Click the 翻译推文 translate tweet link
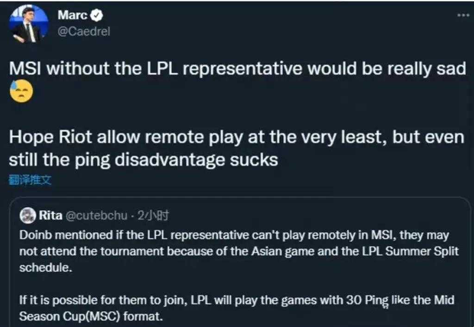474x327 pixels. click(x=30, y=181)
